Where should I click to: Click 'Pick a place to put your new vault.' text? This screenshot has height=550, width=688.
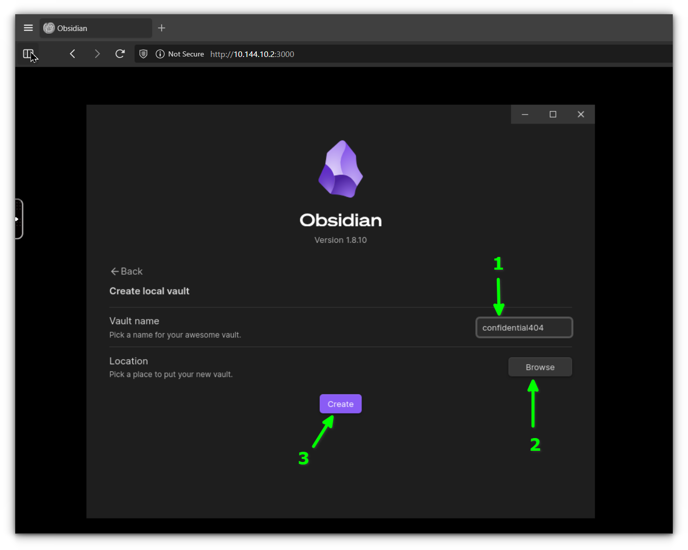171,374
